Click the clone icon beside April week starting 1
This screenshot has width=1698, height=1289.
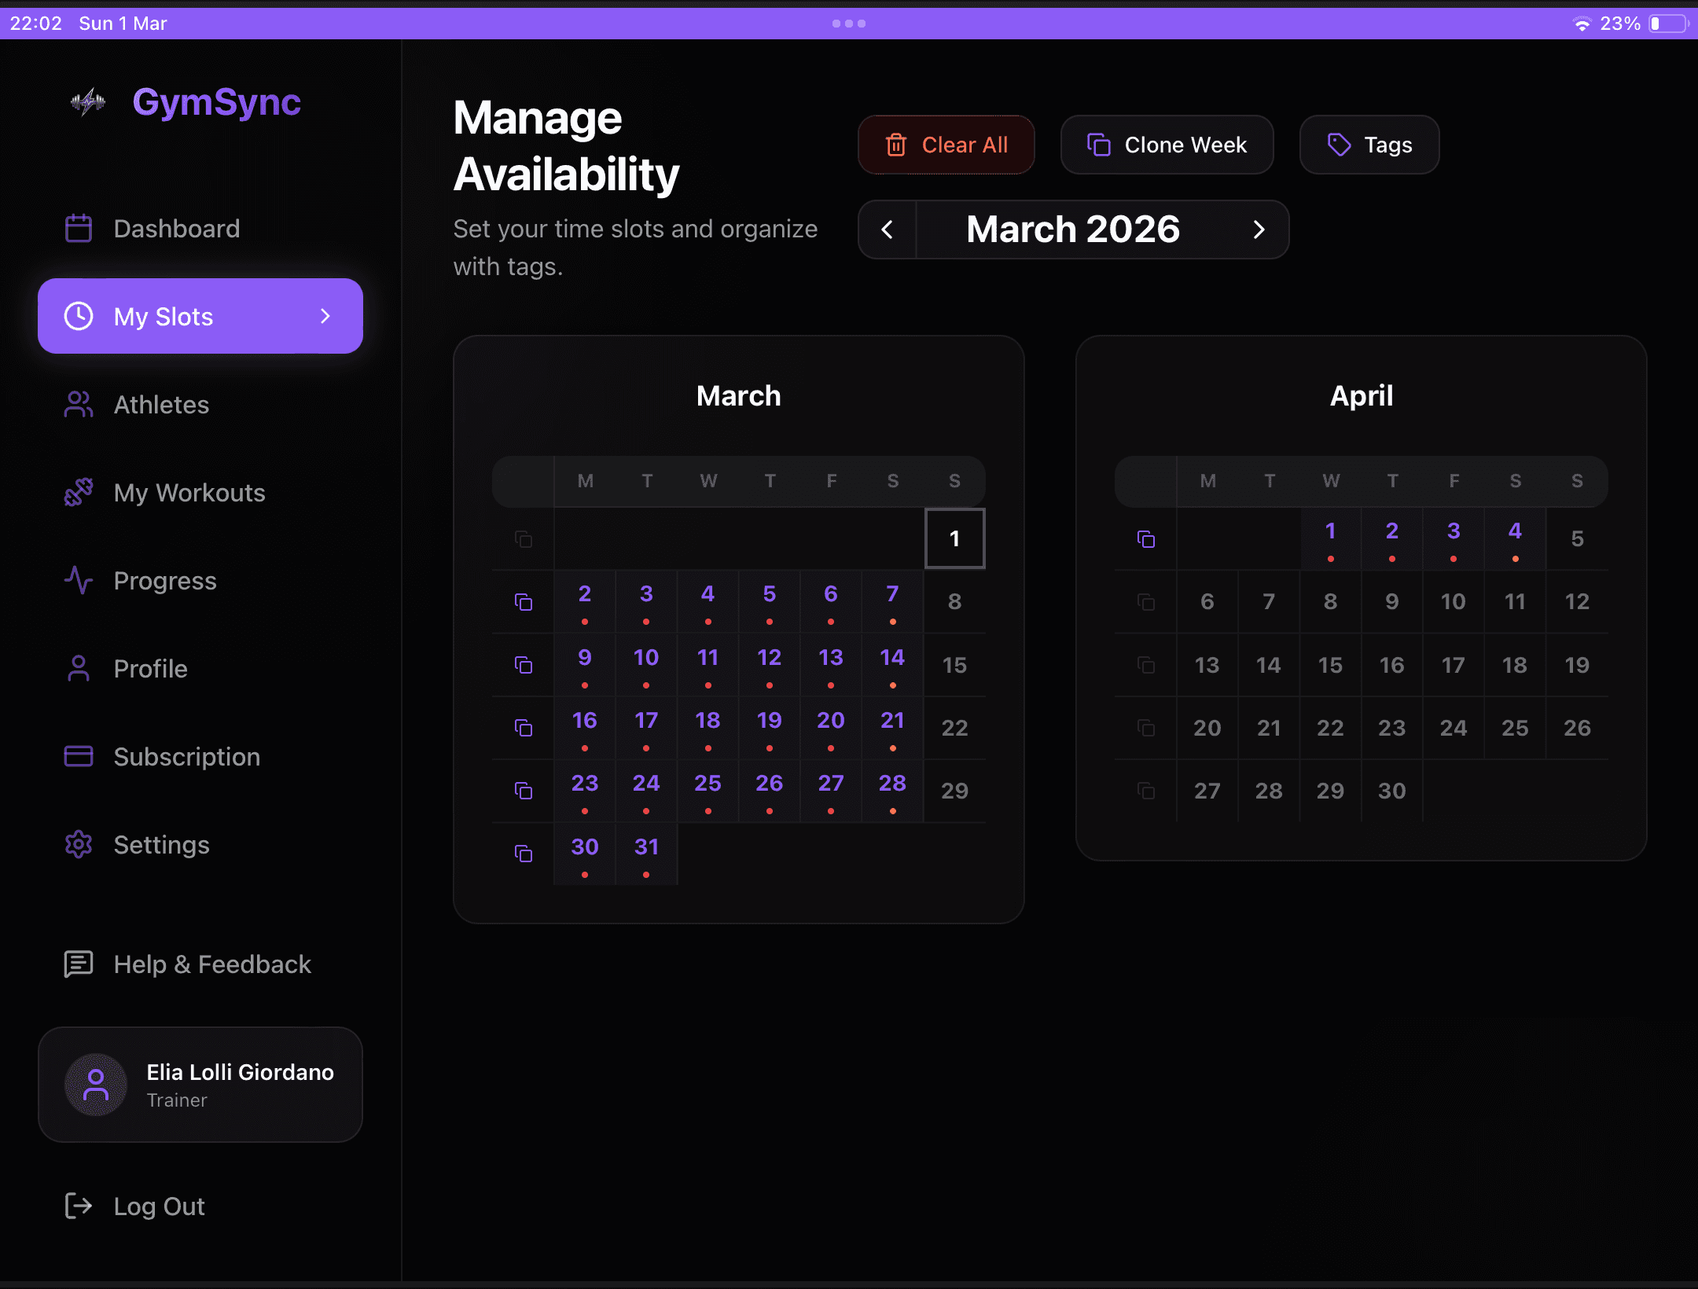[x=1146, y=539]
